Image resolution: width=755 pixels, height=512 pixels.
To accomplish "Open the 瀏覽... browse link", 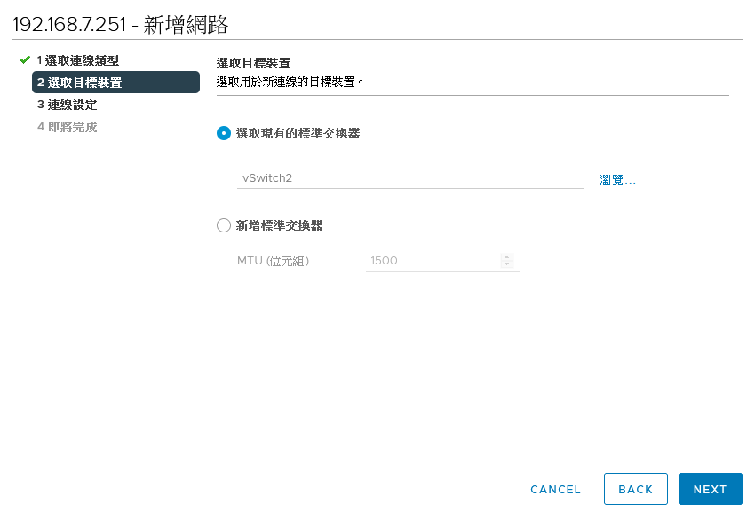I will coord(618,180).
